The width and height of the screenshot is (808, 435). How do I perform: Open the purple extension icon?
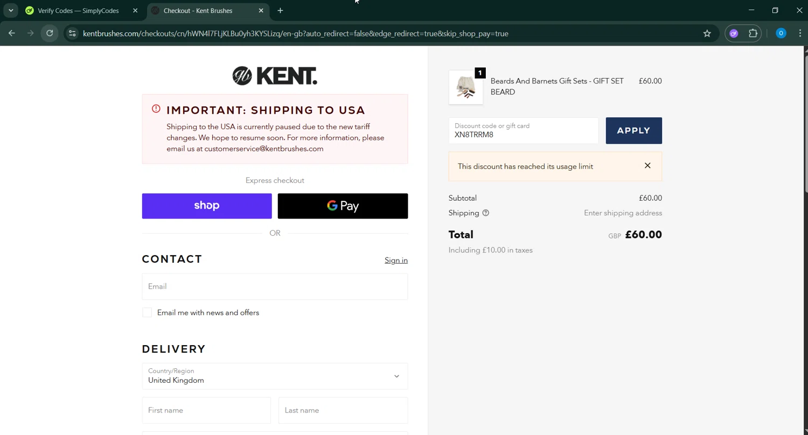734,33
